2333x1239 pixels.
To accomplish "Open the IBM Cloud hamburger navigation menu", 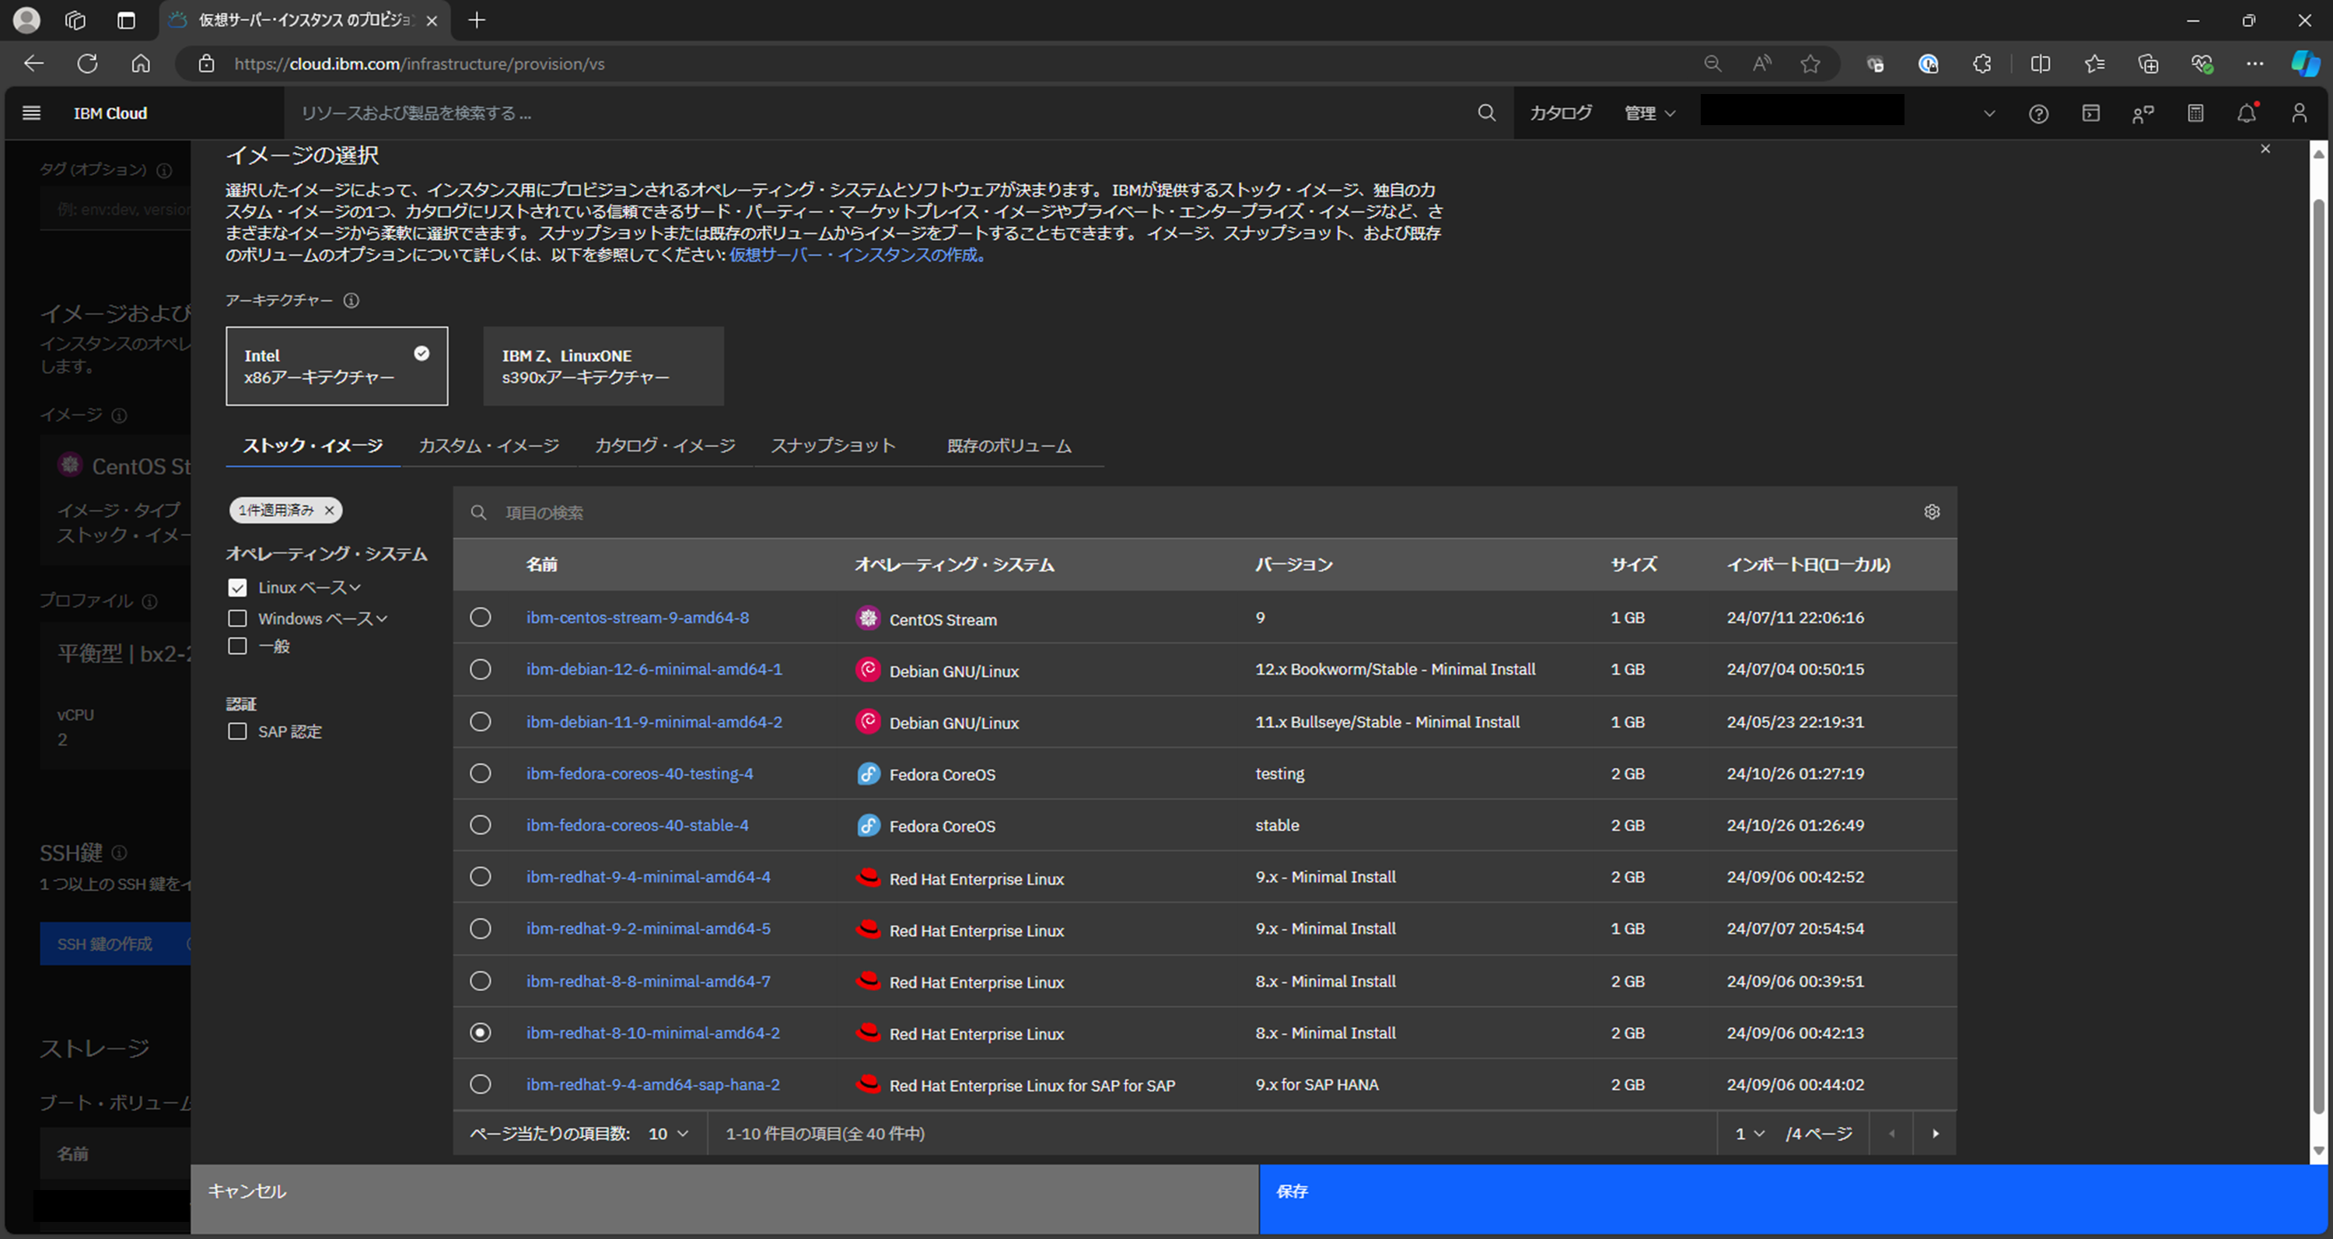I will (x=31, y=113).
